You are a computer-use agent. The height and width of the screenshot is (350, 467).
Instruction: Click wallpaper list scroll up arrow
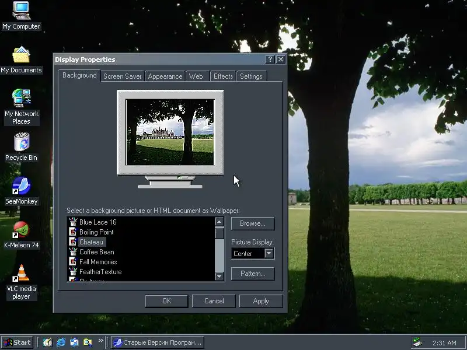(219, 222)
